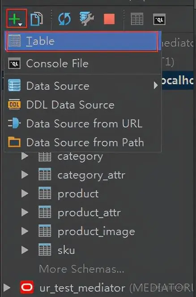Select the product_image table

pyautogui.click(x=96, y=231)
